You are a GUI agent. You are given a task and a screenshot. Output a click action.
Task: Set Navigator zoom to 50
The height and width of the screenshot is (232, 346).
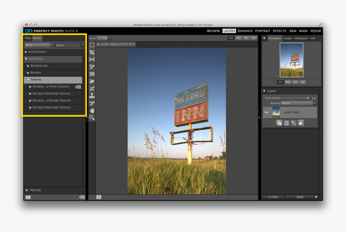295,82
